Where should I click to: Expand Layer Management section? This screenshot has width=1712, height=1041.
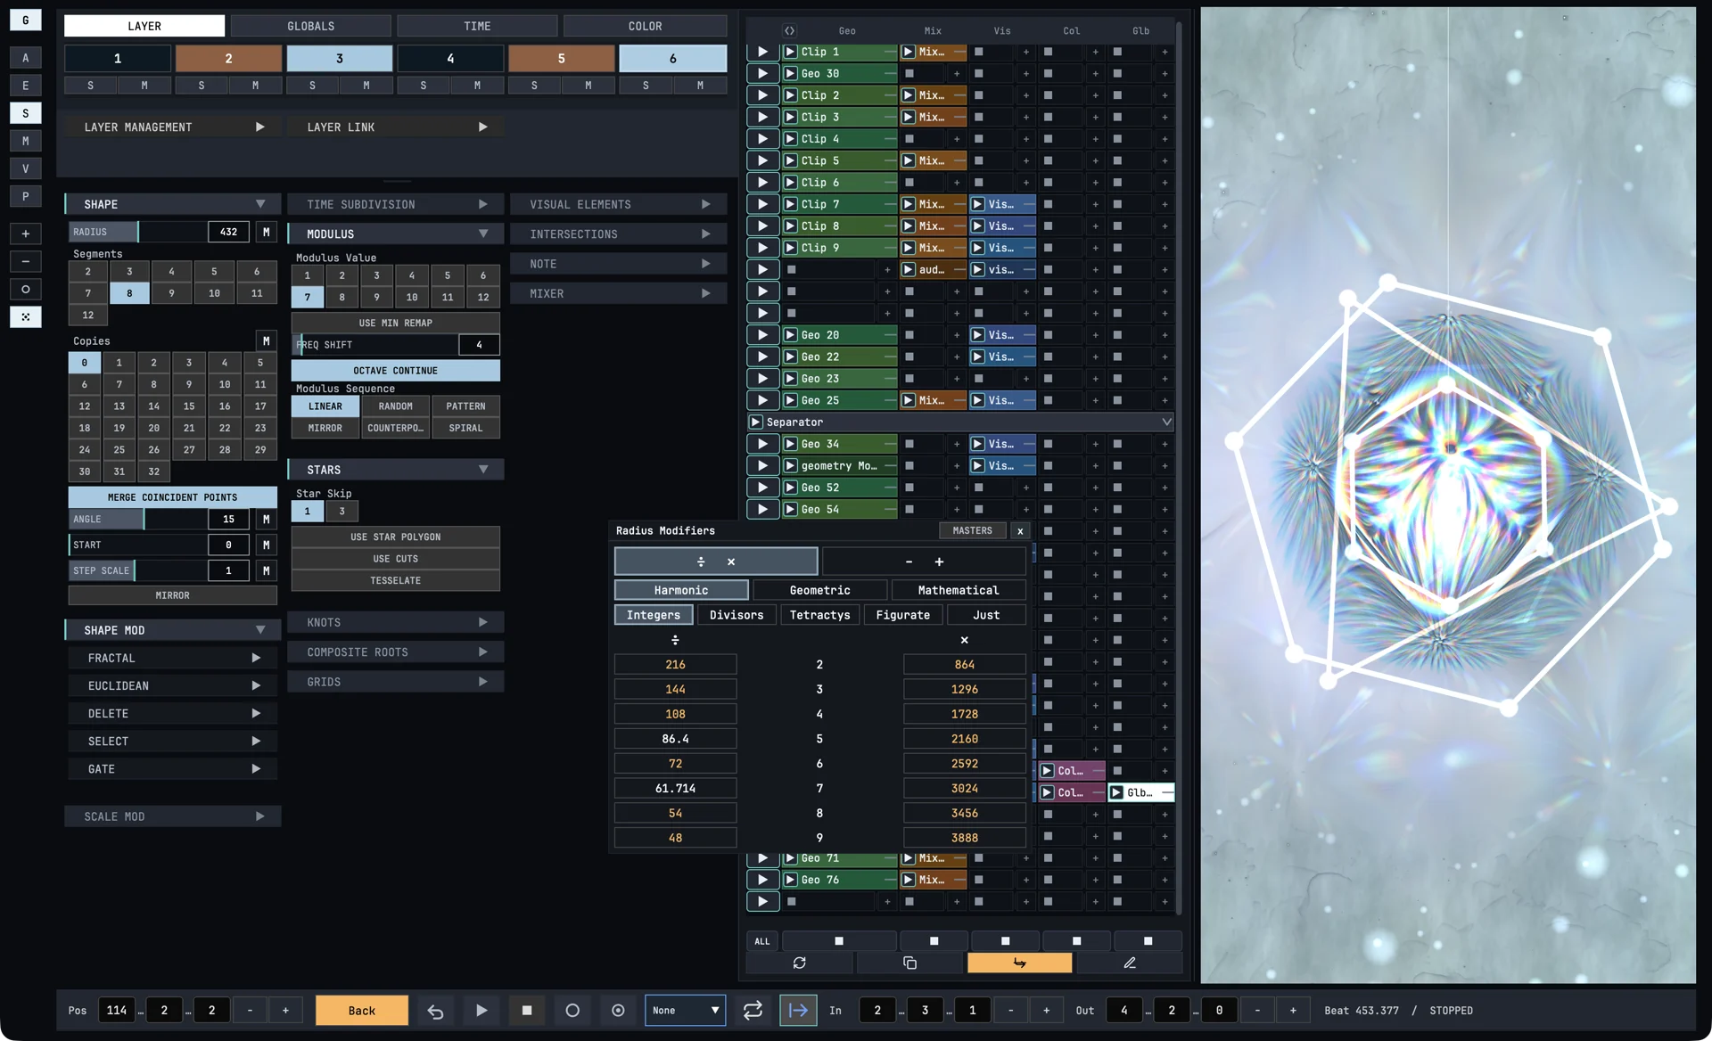[173, 127]
